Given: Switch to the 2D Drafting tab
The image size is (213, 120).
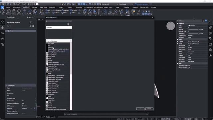Looking at the screenshot, I should [x=17, y=7].
